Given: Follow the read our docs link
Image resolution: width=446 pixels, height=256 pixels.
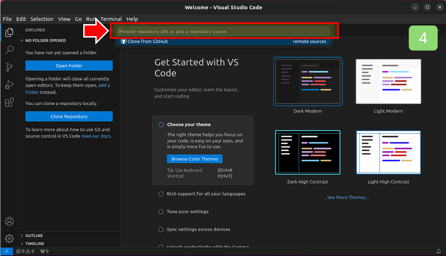Looking at the screenshot, I should point(96,136).
